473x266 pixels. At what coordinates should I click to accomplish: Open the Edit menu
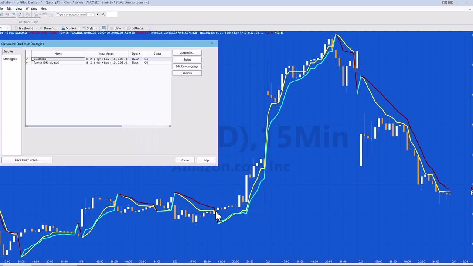pos(9,8)
